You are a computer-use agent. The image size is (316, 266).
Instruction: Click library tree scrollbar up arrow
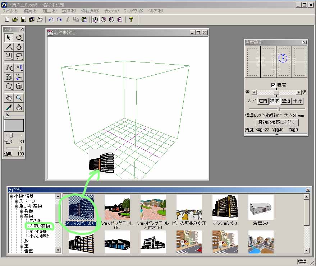[x=58, y=196]
